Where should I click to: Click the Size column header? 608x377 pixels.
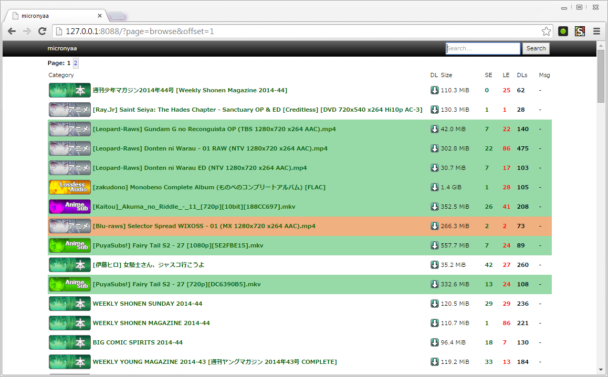(446, 75)
